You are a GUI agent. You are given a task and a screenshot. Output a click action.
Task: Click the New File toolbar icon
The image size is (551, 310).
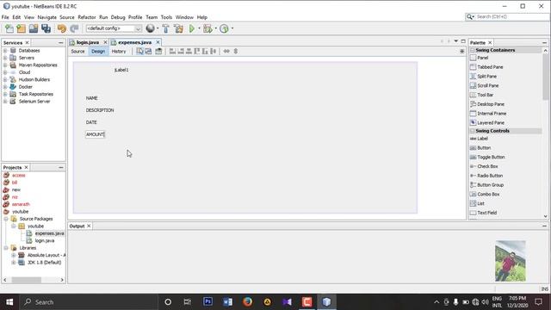(9, 28)
